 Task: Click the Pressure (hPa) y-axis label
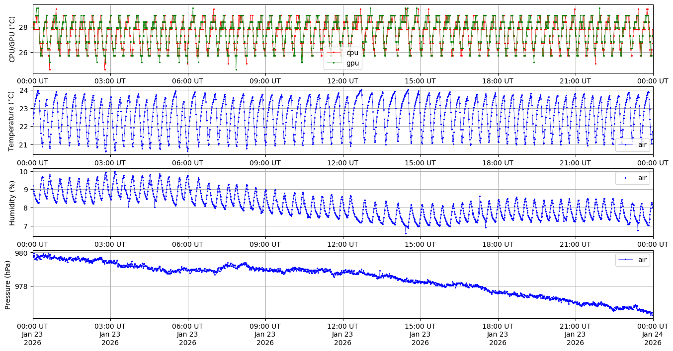coord(8,284)
